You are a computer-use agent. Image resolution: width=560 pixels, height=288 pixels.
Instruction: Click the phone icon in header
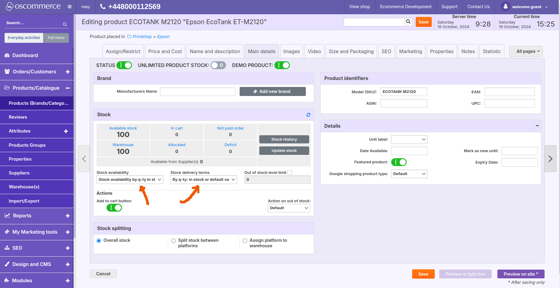(x=103, y=7)
